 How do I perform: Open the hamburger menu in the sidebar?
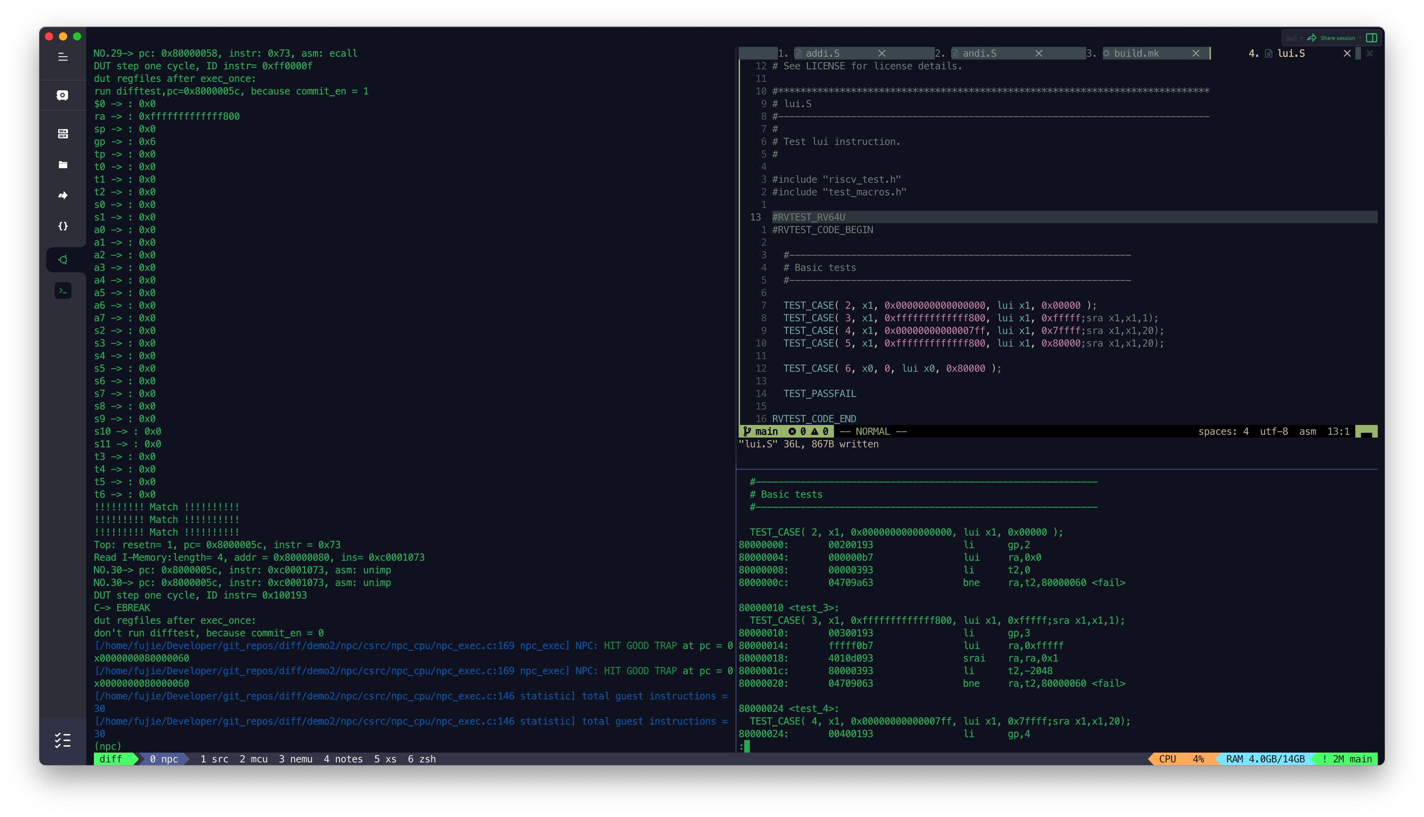63,57
